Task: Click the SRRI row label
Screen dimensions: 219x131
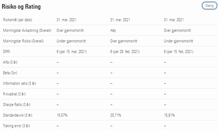Action: (7, 52)
